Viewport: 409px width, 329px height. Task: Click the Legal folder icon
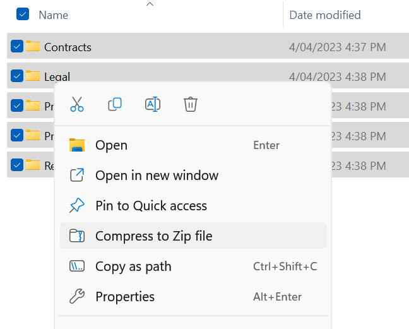(33, 76)
